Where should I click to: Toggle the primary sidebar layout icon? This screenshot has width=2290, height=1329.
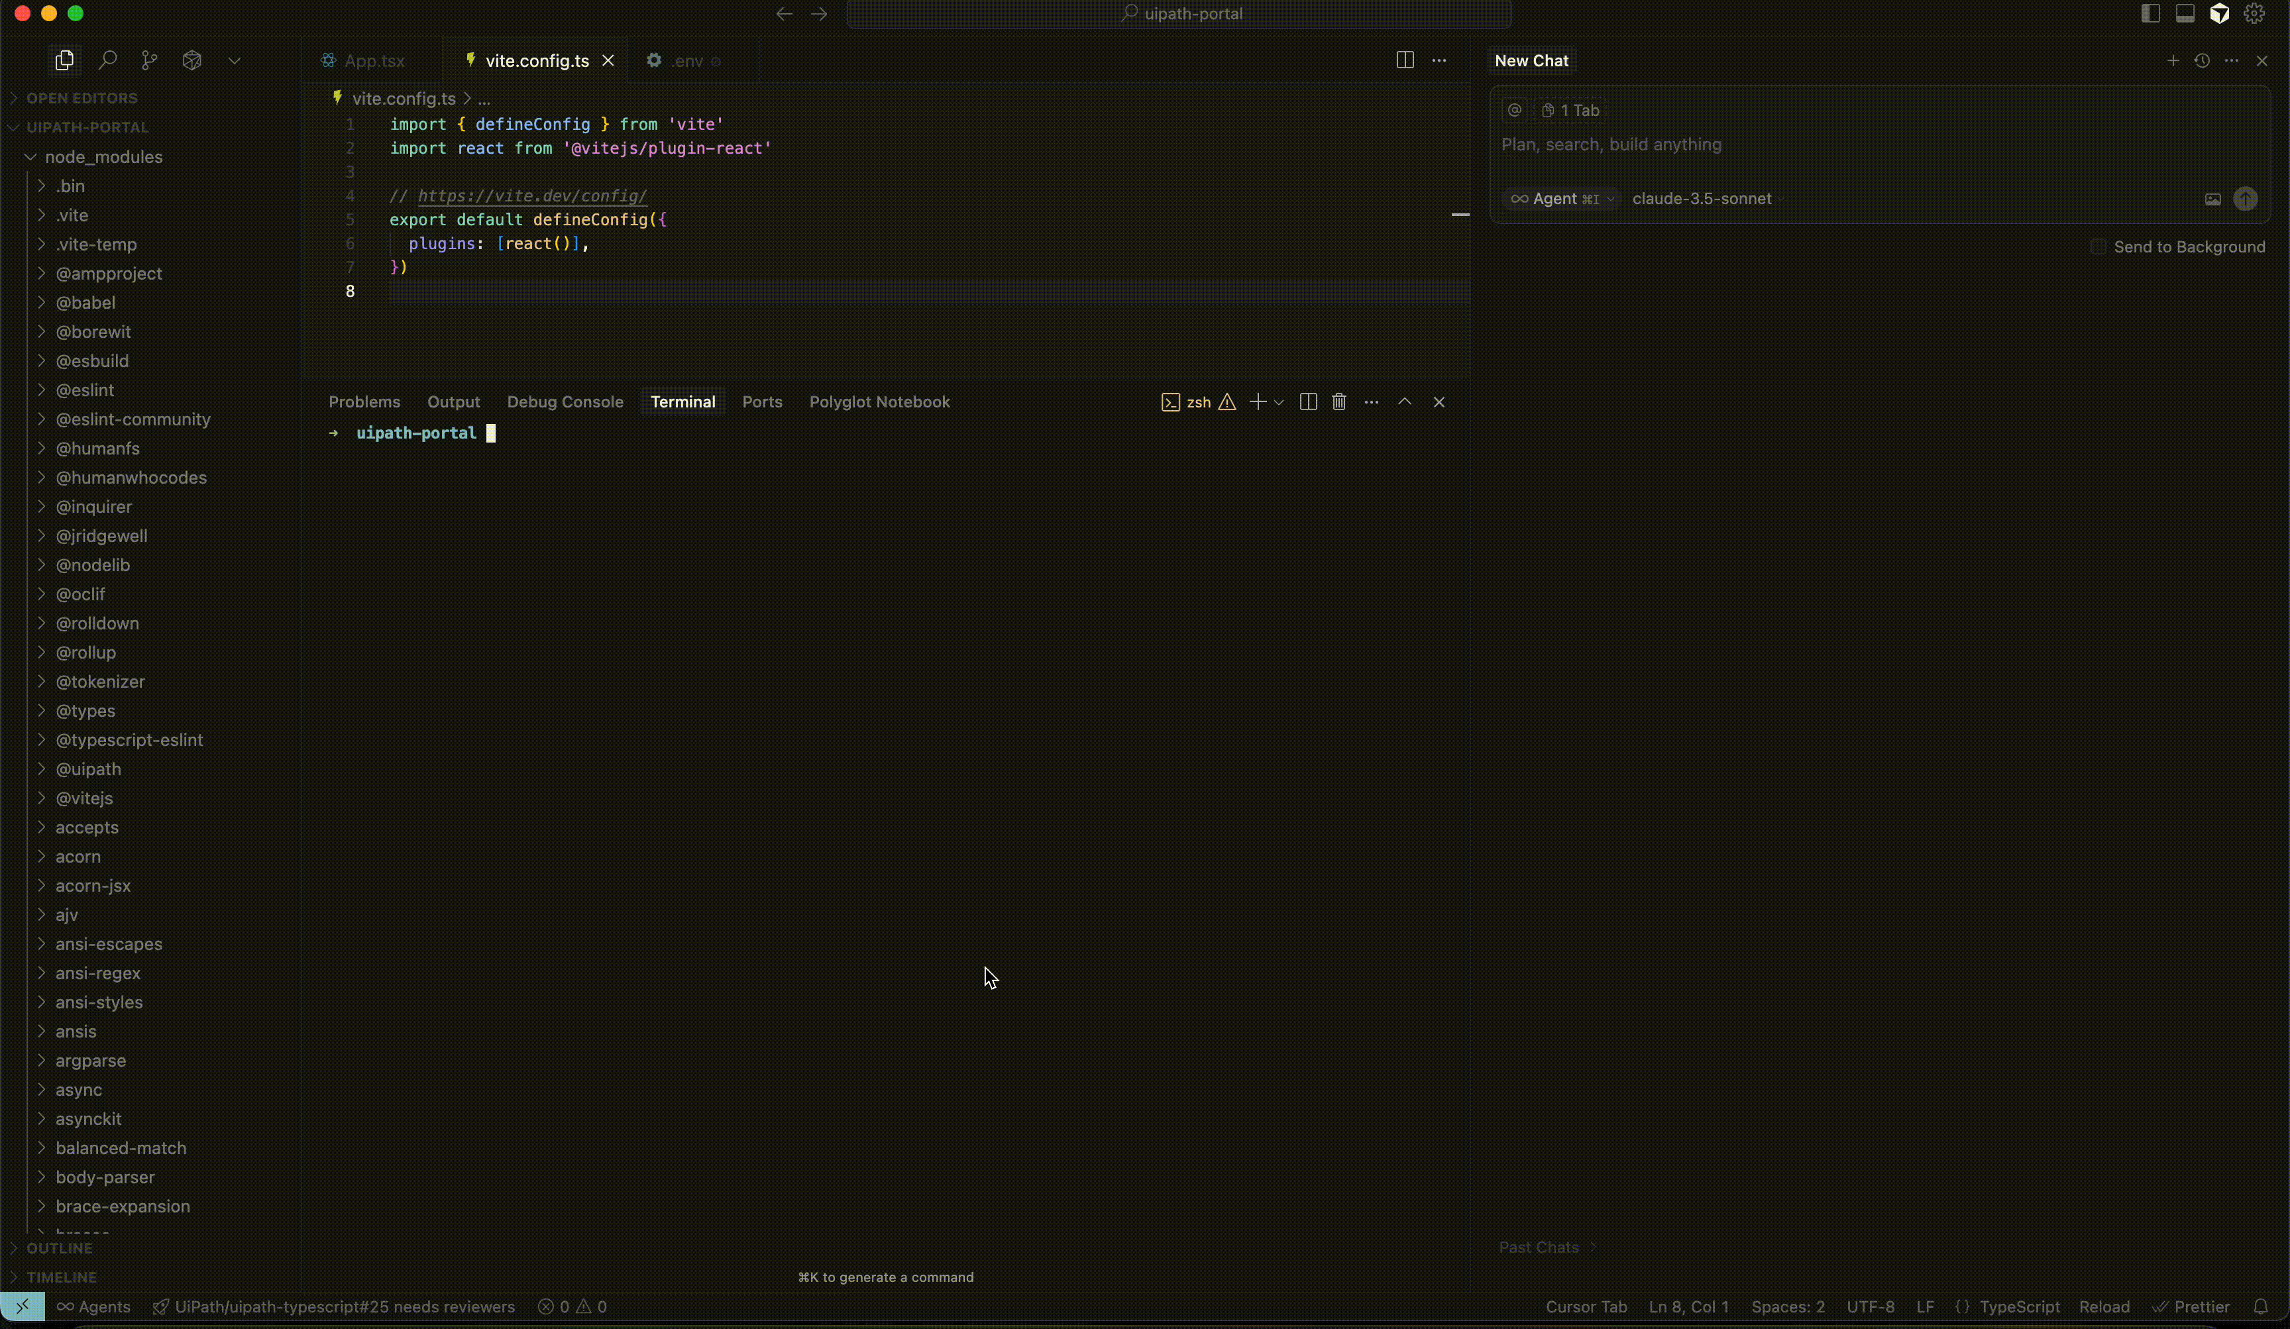click(x=2150, y=13)
